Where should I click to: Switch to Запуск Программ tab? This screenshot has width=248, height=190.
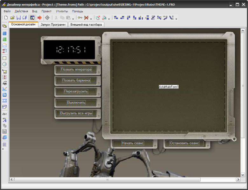coord(53,25)
